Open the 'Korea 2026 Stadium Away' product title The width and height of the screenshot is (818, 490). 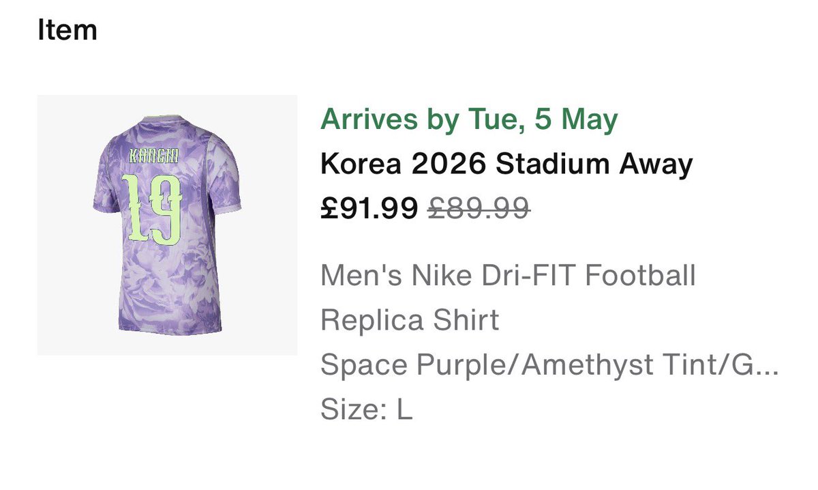tap(506, 164)
